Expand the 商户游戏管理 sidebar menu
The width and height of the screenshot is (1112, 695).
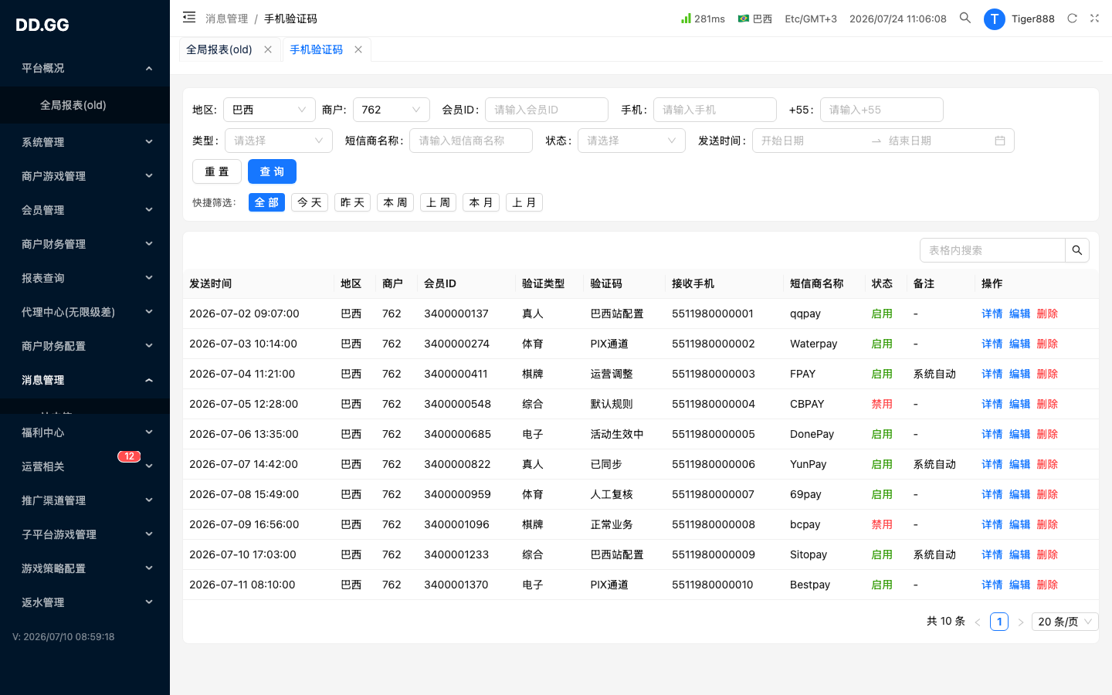pos(85,176)
